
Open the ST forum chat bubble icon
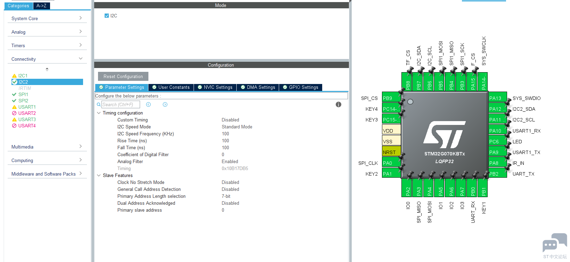555,243
